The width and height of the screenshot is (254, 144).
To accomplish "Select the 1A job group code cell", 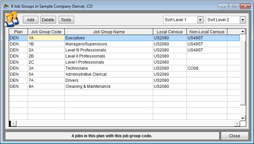I will pyautogui.click(x=46, y=38).
